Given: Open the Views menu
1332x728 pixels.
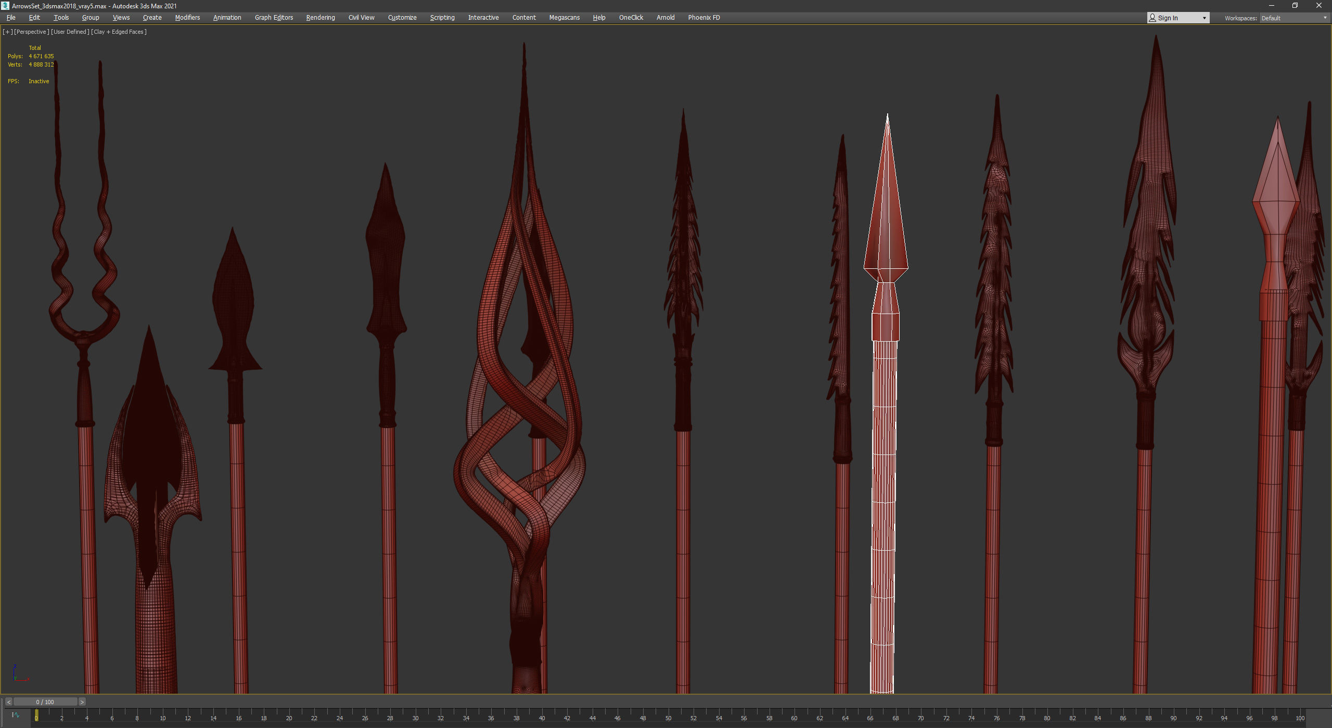Looking at the screenshot, I should (x=121, y=18).
